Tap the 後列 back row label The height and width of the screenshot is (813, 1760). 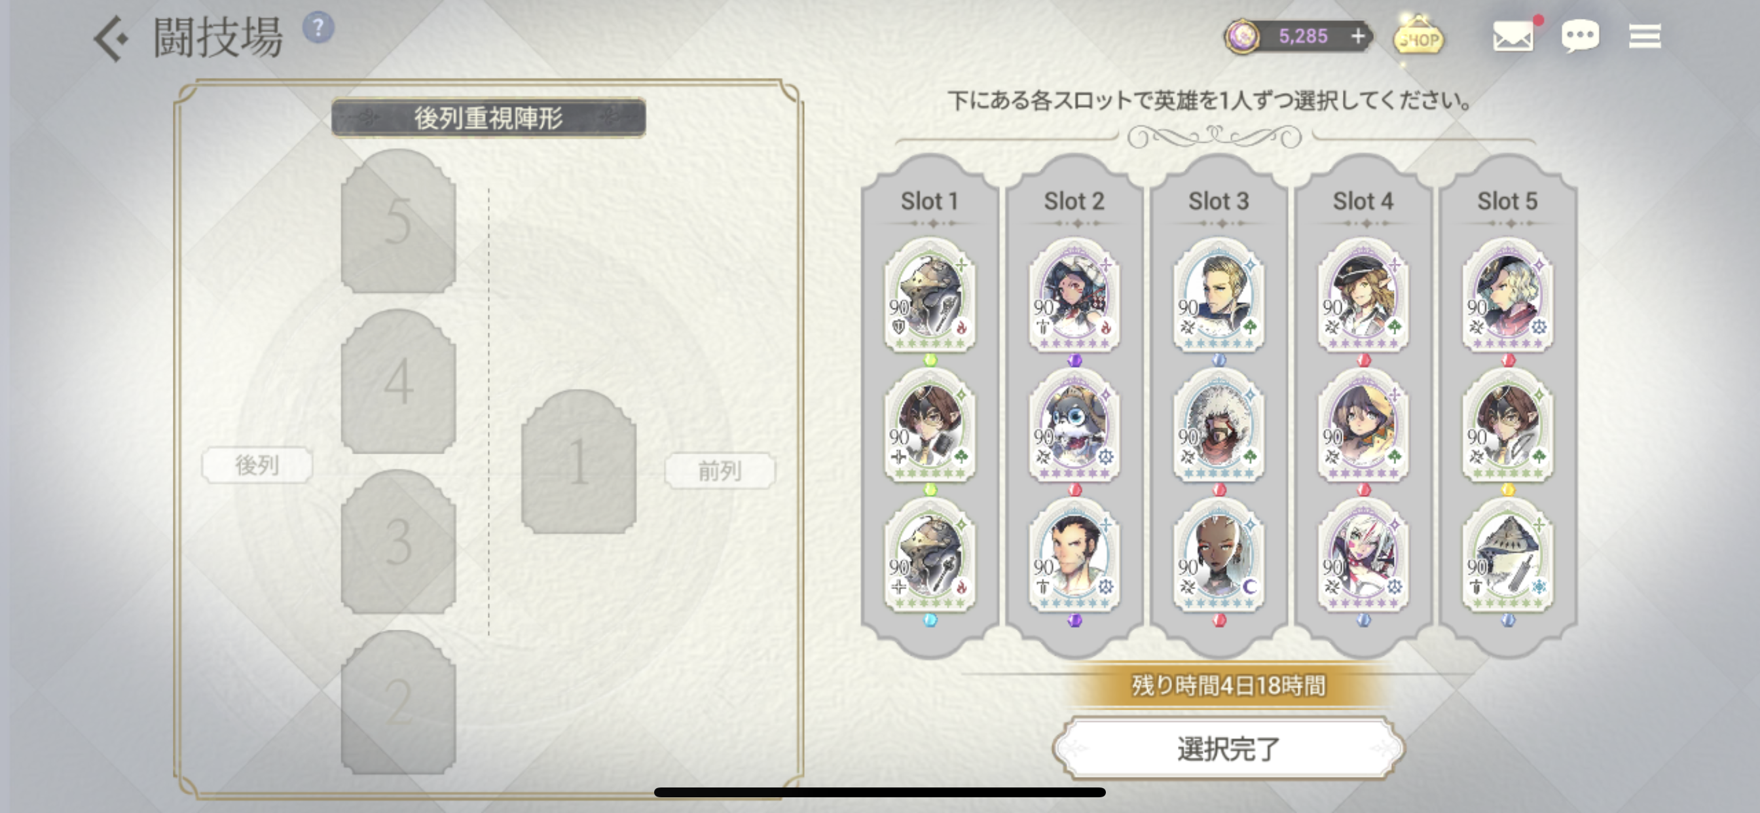tap(257, 465)
